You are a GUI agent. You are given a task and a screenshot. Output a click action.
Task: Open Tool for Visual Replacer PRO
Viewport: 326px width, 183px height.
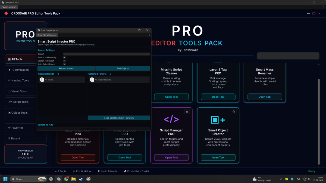tap(125, 158)
